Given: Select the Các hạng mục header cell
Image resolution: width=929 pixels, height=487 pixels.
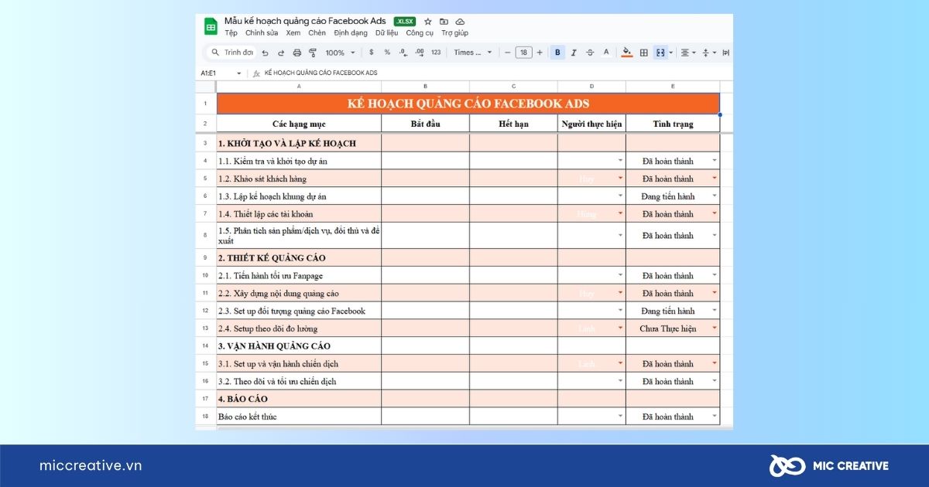Looking at the screenshot, I should [299, 124].
